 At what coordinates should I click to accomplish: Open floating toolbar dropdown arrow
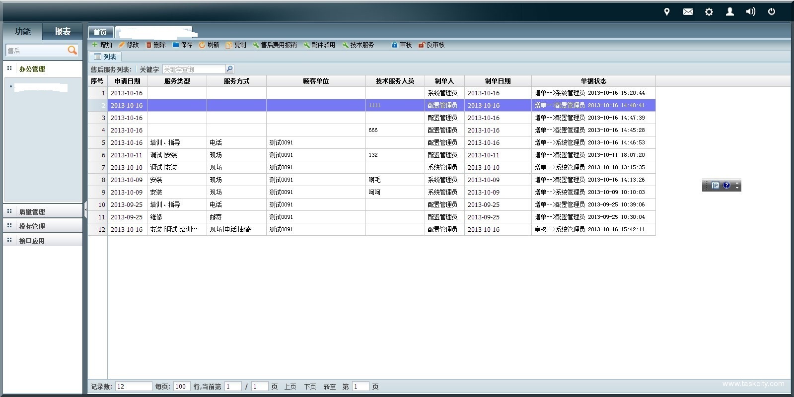(x=737, y=186)
